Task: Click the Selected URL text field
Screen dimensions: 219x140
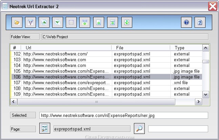Action: (x=124, y=115)
